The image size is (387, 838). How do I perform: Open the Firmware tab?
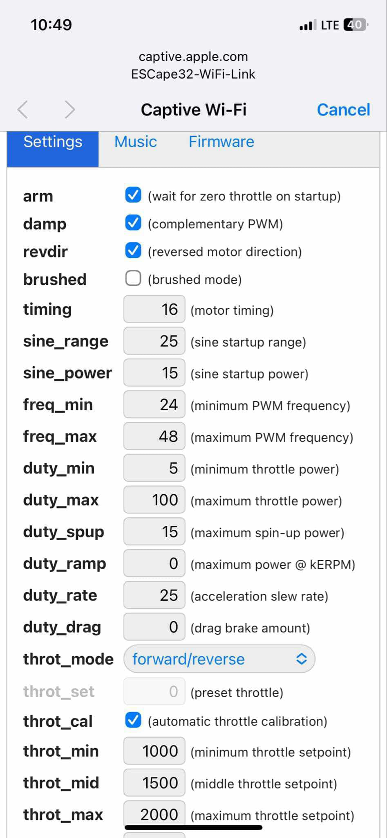click(221, 142)
